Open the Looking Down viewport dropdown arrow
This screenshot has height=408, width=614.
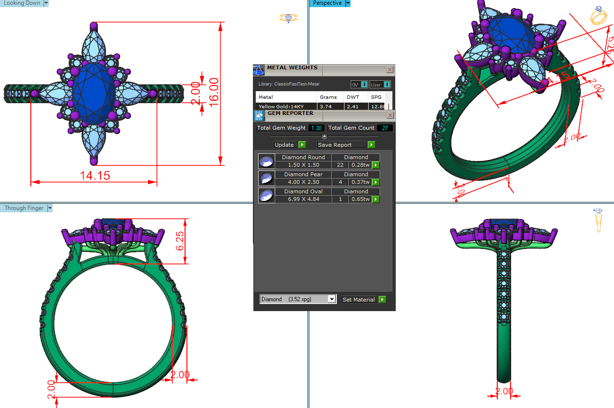(x=46, y=3)
